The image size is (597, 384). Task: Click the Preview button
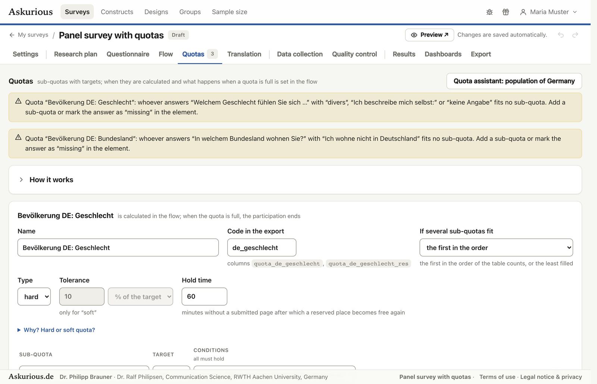click(429, 35)
